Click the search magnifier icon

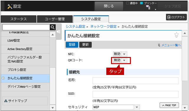pos(53,27)
